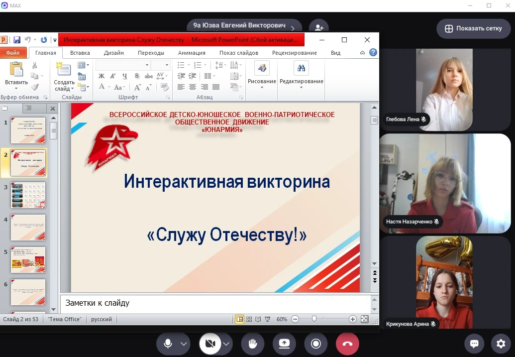
Task: Select slide 1 thumbnail
Action: [x=28, y=130]
